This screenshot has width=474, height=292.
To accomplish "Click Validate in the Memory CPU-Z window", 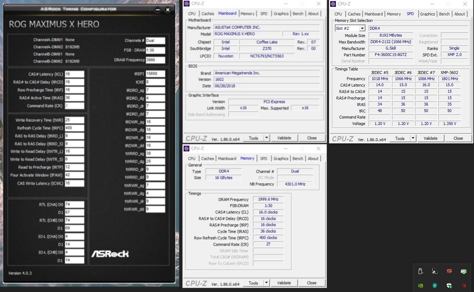I will click(284, 283).
